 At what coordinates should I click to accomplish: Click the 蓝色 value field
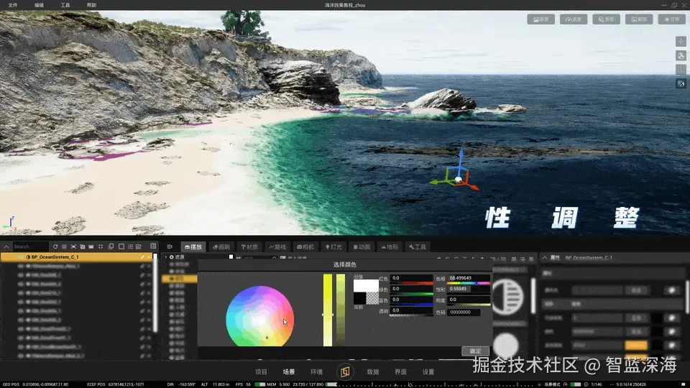(x=411, y=300)
